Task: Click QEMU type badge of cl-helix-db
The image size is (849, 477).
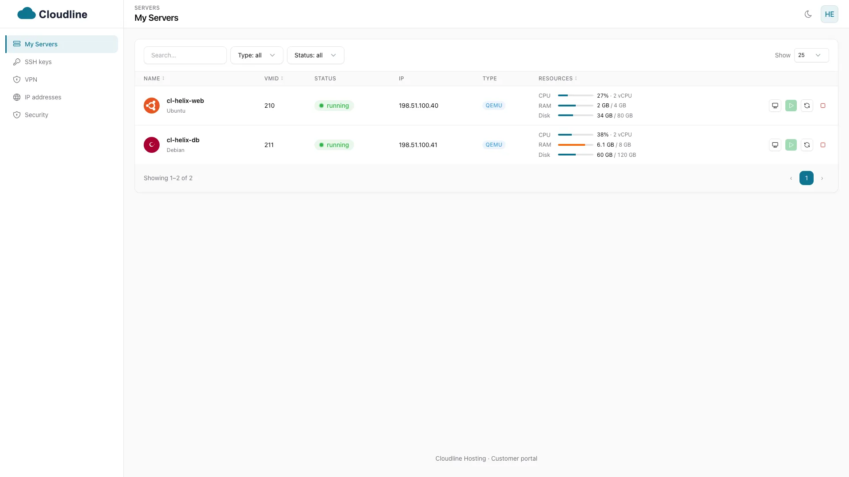Action: (494, 145)
